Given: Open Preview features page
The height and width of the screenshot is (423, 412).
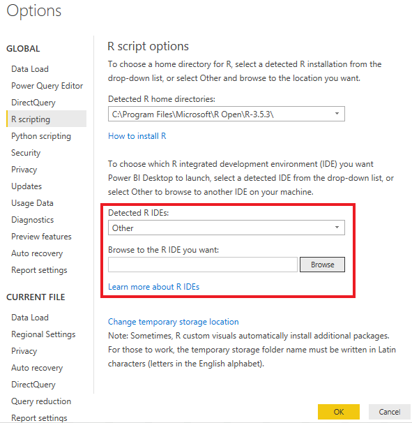Looking at the screenshot, I should click(41, 237).
